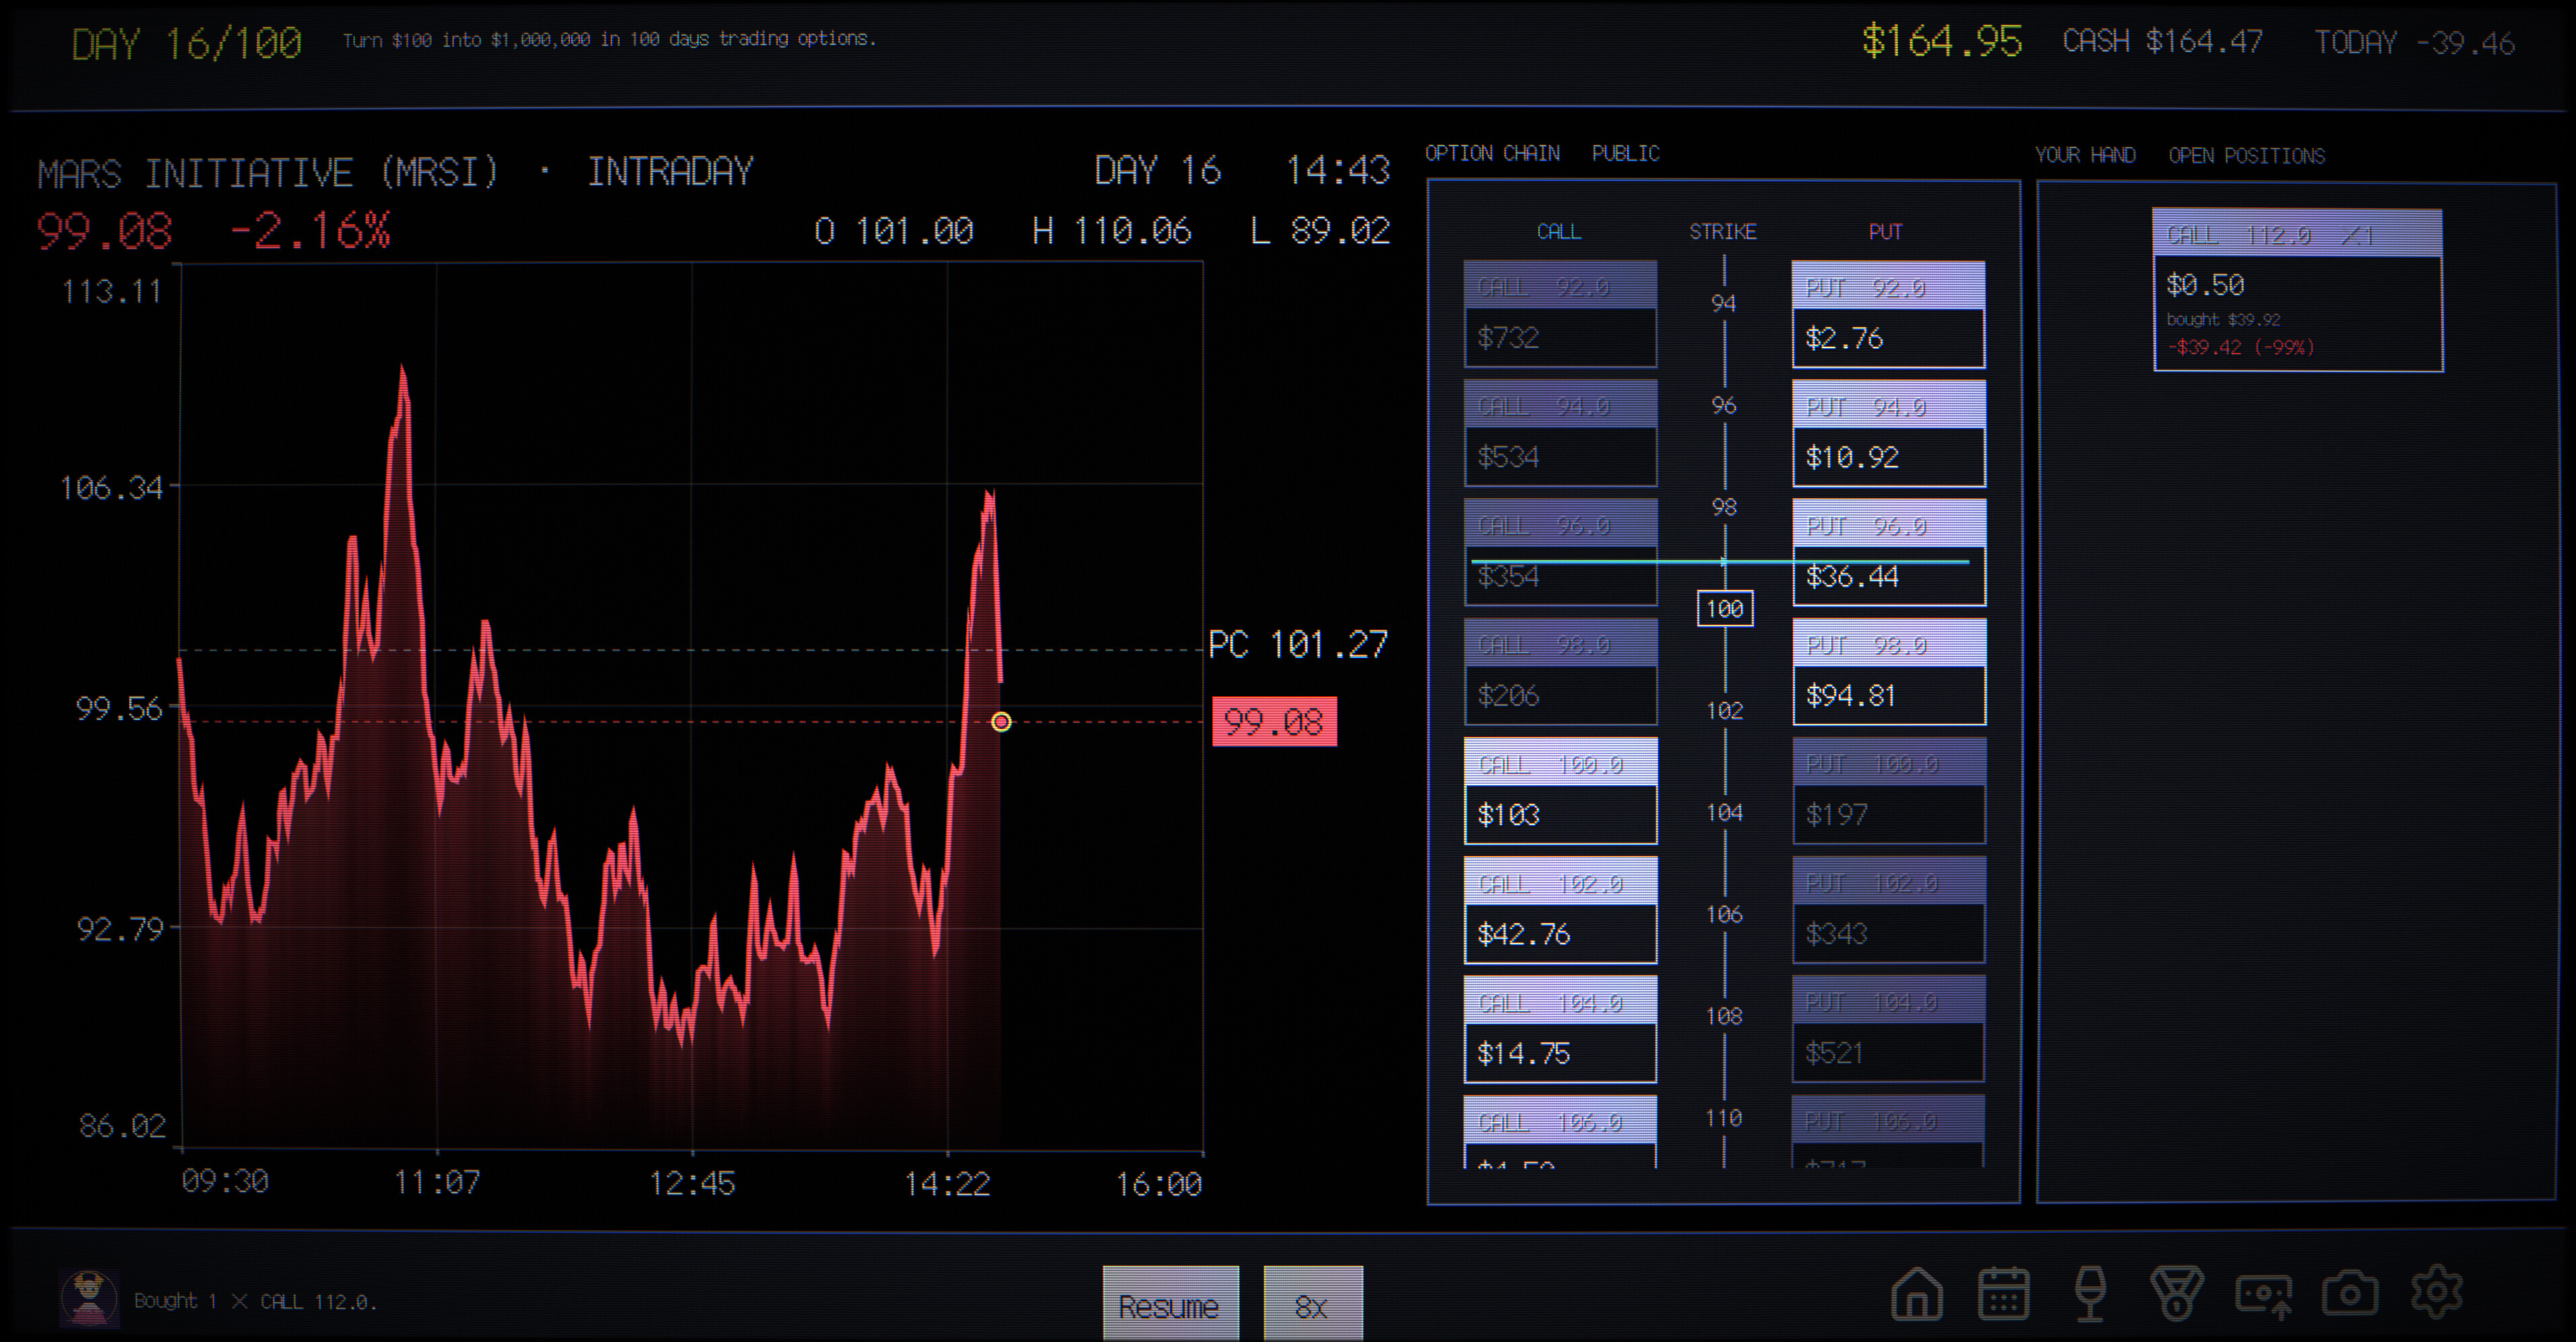The image size is (2576, 1342).
Task: Click the camera screenshot icon
Action: pos(2350,1293)
